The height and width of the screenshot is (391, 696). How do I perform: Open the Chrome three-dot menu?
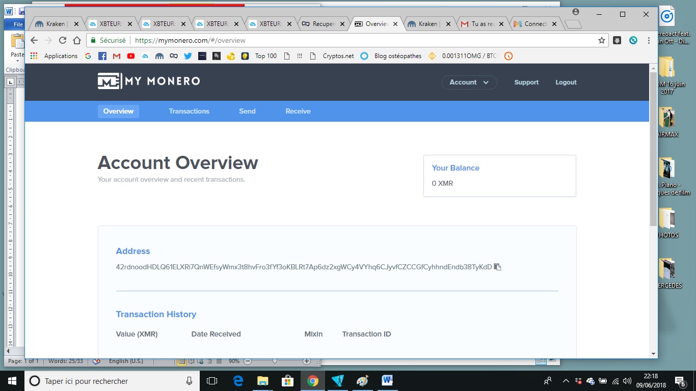click(649, 40)
